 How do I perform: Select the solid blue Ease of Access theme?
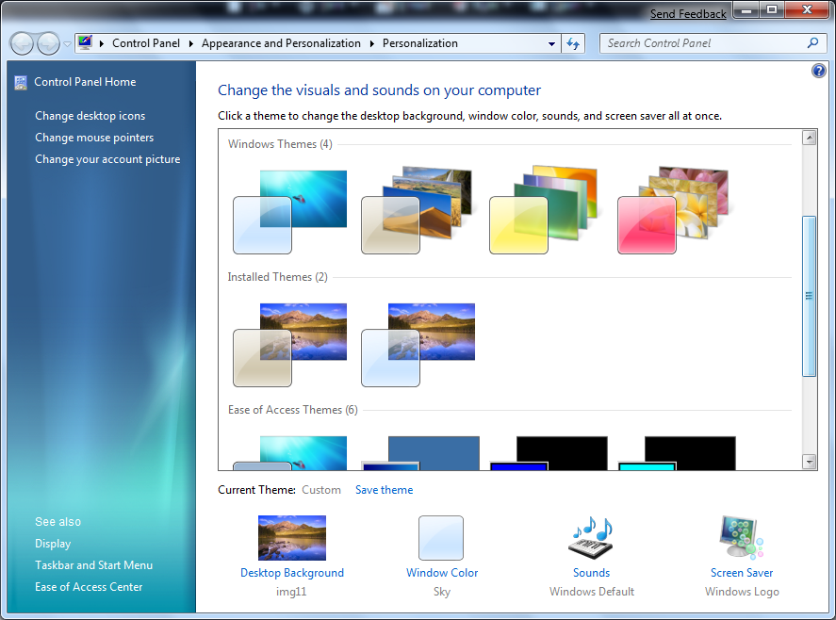point(420,453)
